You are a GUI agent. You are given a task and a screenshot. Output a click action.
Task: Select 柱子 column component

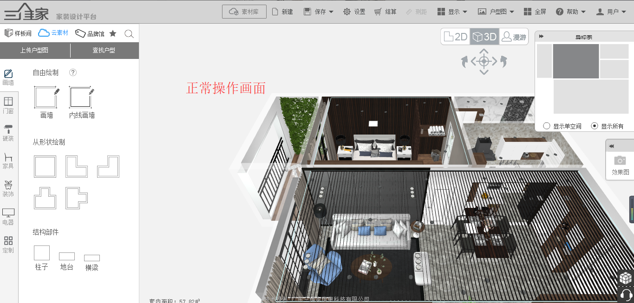[42, 258]
